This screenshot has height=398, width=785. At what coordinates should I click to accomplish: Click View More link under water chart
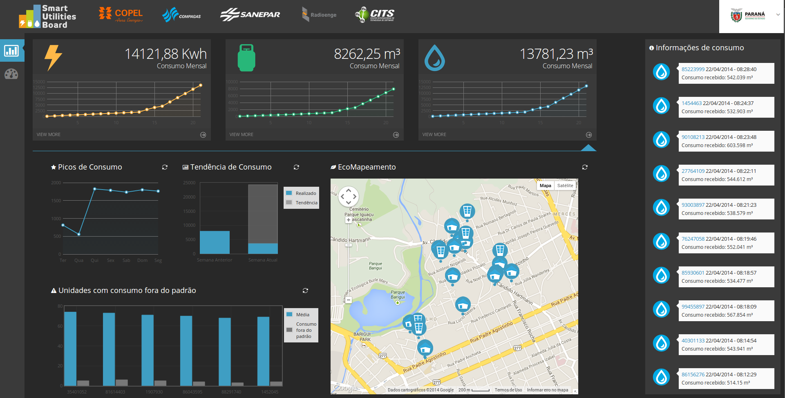click(434, 134)
